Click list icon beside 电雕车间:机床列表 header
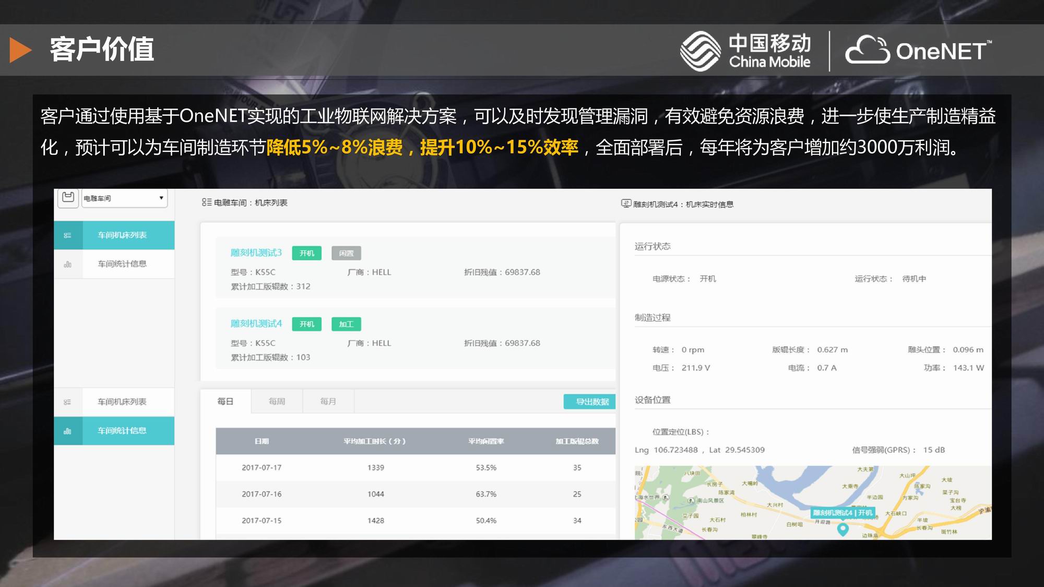 207,202
